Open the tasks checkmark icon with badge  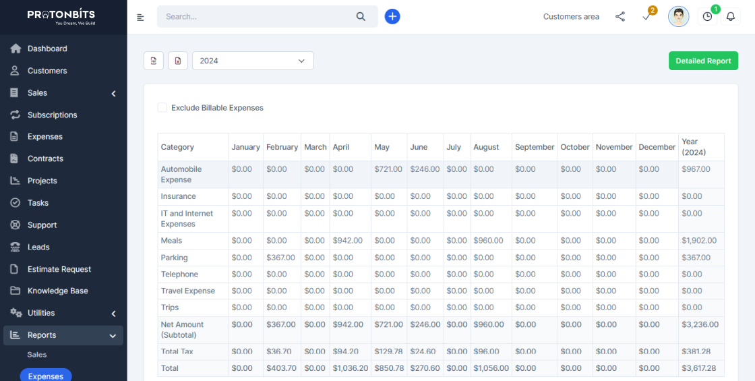pos(646,17)
